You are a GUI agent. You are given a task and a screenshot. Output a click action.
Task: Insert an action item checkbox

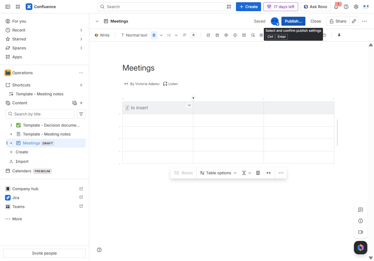(208, 35)
